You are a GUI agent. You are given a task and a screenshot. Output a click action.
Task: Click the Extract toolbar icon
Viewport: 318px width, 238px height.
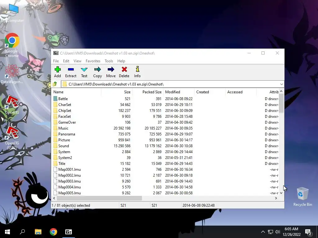[71, 69]
